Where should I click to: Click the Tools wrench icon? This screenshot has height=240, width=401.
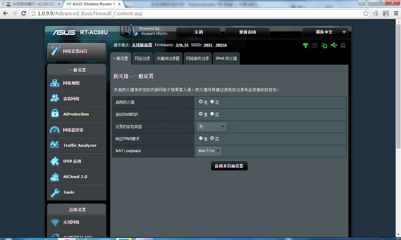pyautogui.click(x=55, y=192)
